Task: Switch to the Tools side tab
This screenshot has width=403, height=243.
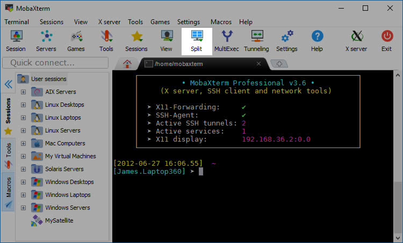Action: pyautogui.click(x=8, y=152)
